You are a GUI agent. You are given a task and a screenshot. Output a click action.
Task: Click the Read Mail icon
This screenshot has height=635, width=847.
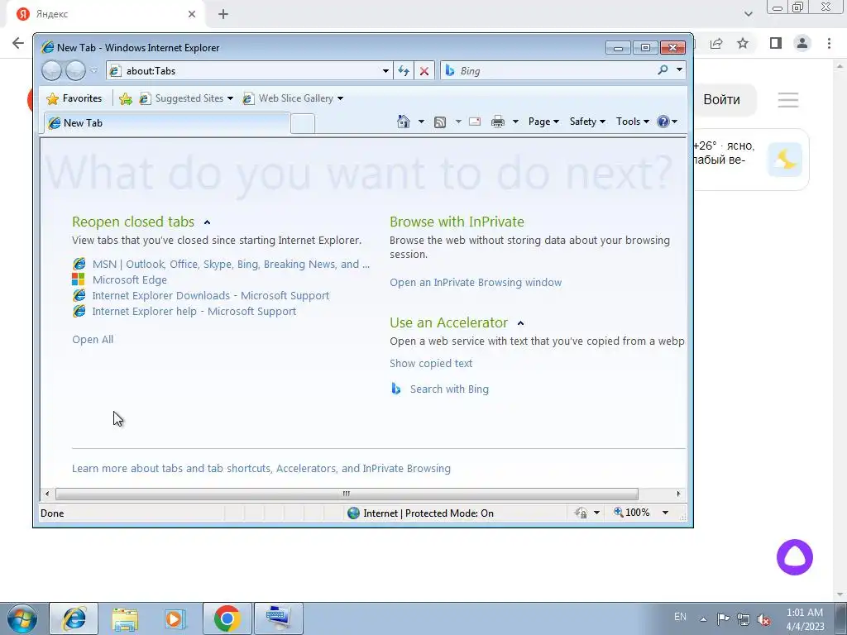[475, 122]
